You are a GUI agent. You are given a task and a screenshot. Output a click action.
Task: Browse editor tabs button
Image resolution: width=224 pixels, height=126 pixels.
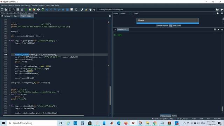click(2, 16)
